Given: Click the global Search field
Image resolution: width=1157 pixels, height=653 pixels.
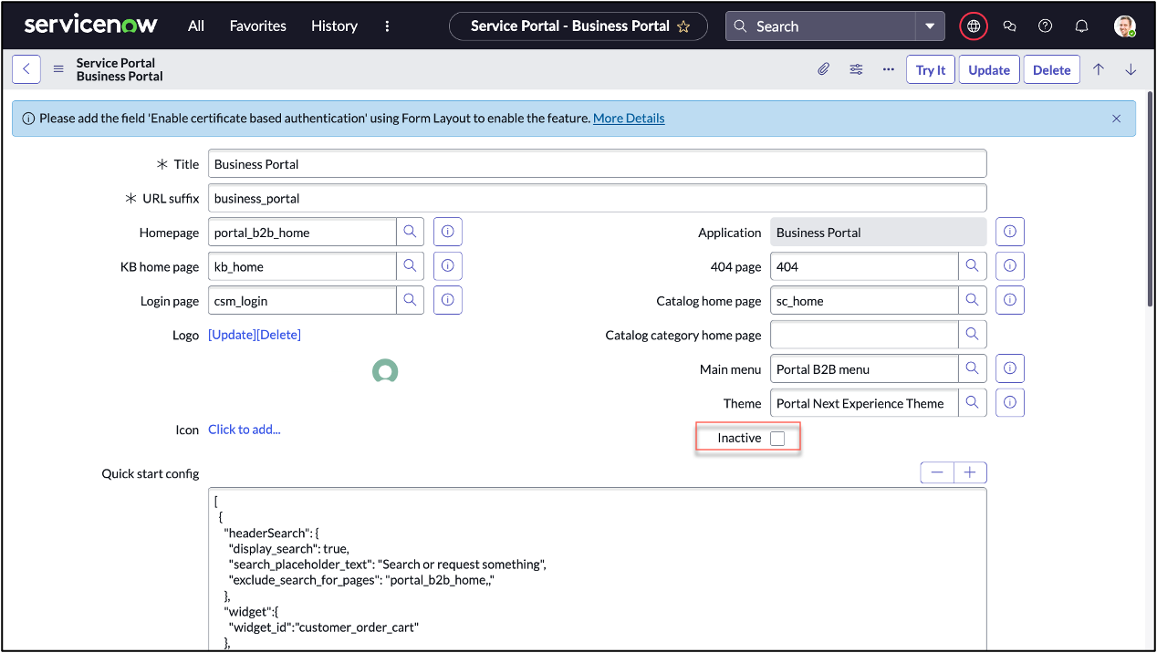Looking at the screenshot, I should click(821, 26).
